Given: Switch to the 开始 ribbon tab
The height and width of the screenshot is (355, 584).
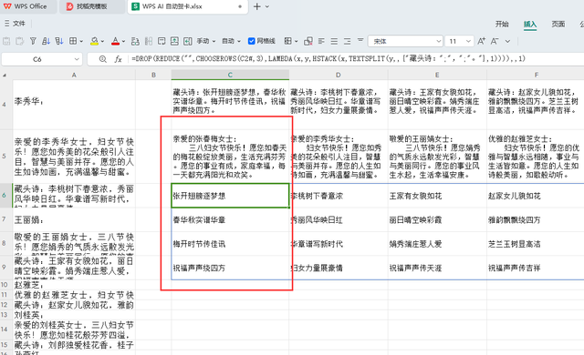Looking at the screenshot, I should click(x=502, y=25).
